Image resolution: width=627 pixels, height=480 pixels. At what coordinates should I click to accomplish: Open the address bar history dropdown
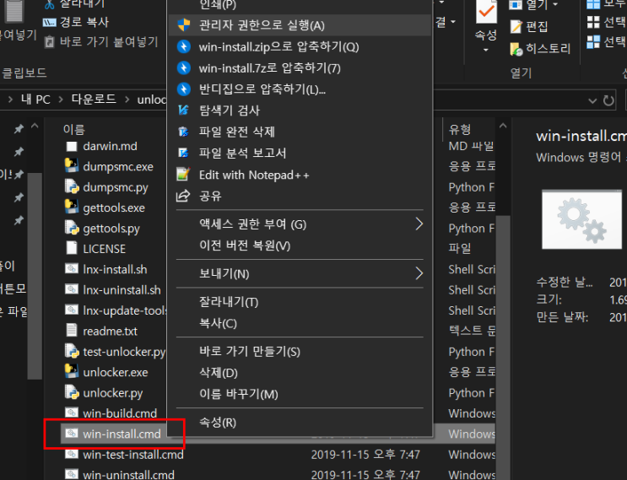pos(592,100)
